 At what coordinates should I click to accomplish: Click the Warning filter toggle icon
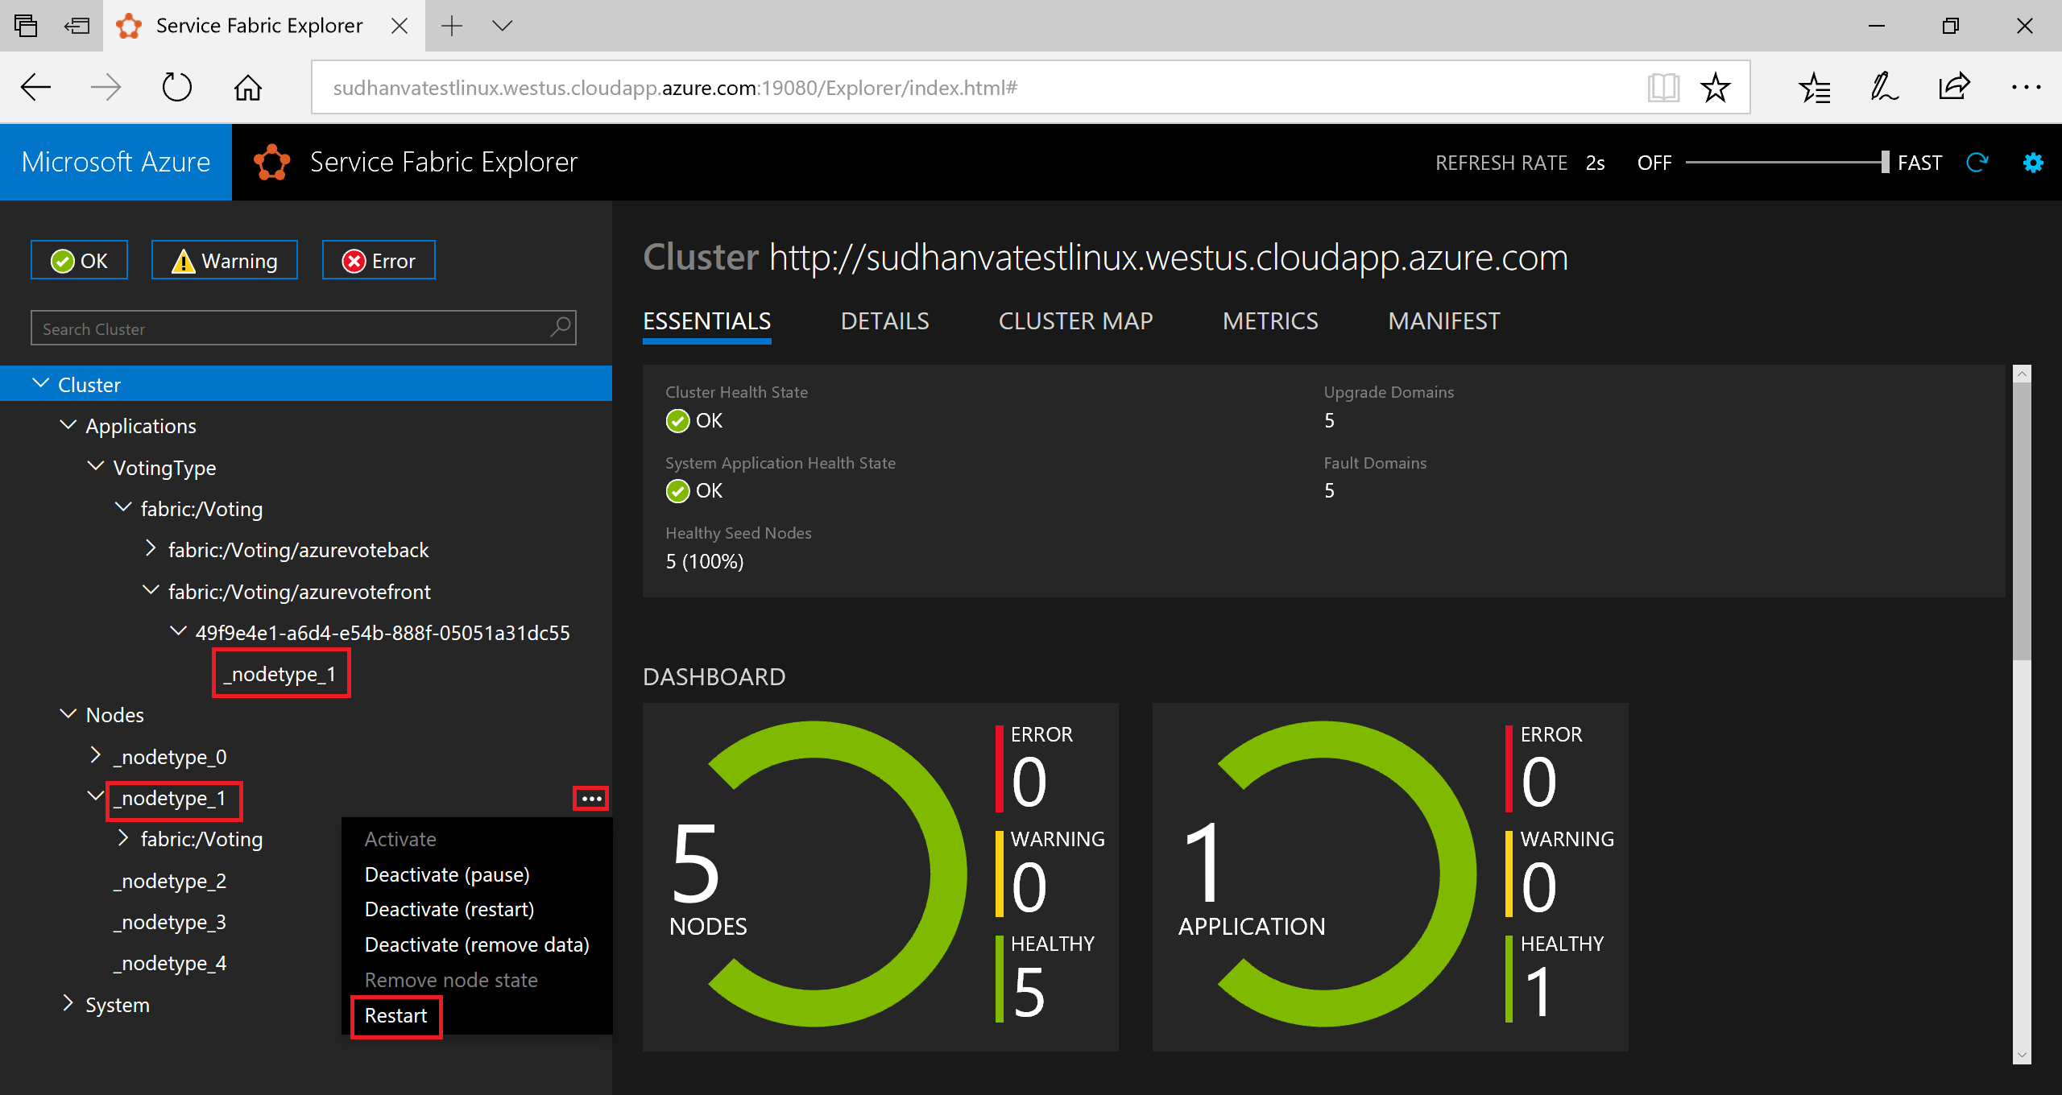click(x=222, y=260)
